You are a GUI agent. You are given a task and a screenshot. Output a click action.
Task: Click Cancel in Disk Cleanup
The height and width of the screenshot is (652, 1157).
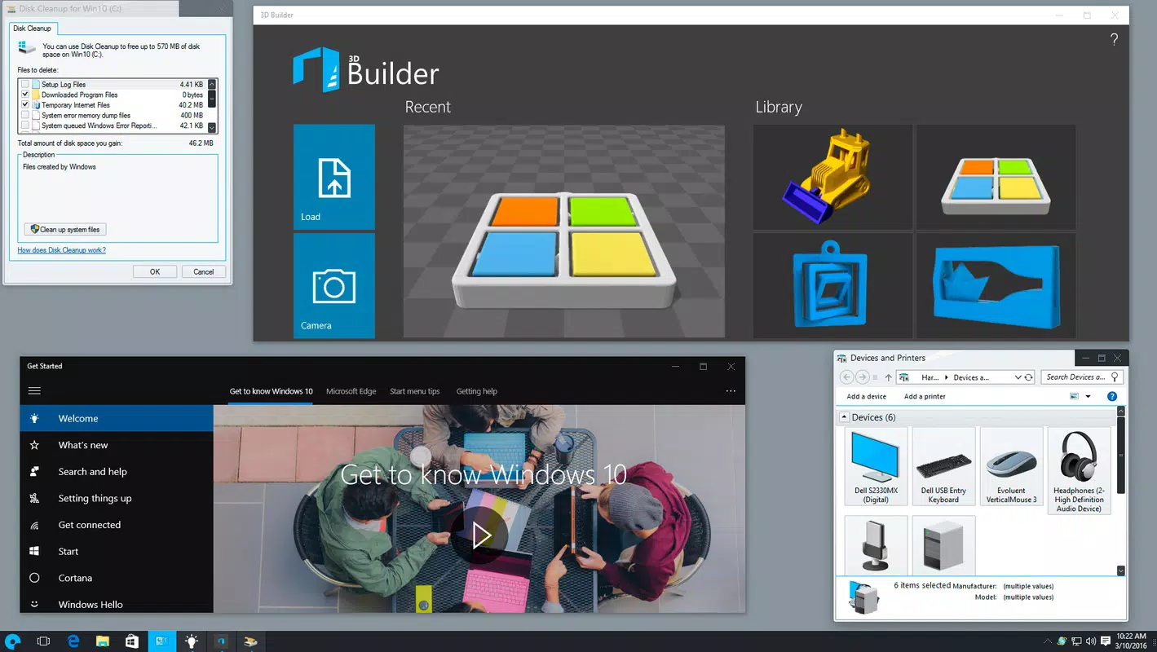coord(204,272)
